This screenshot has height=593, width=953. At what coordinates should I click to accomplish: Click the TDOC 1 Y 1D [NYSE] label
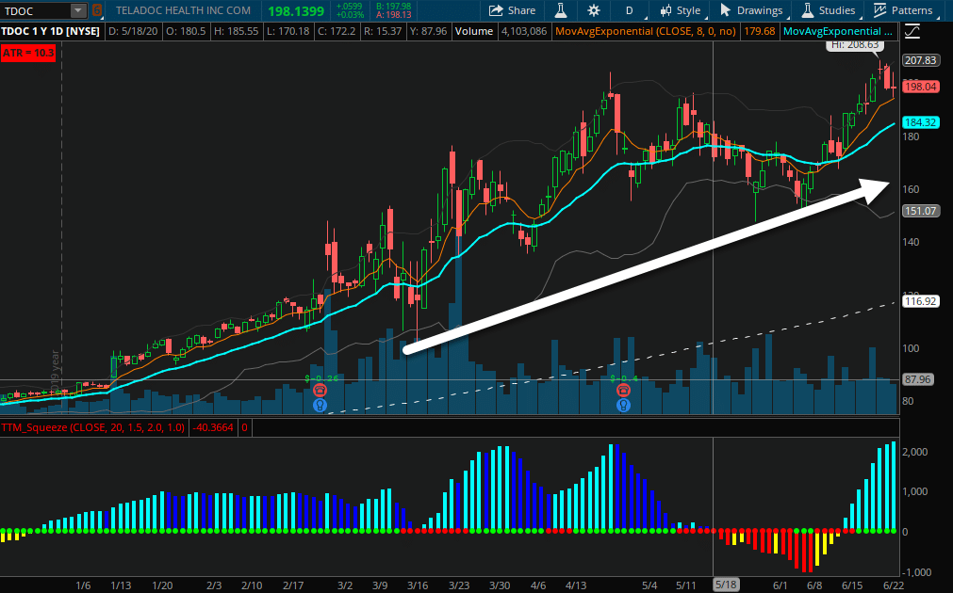pos(51,31)
